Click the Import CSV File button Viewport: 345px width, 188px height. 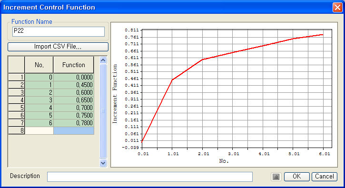(x=58, y=47)
